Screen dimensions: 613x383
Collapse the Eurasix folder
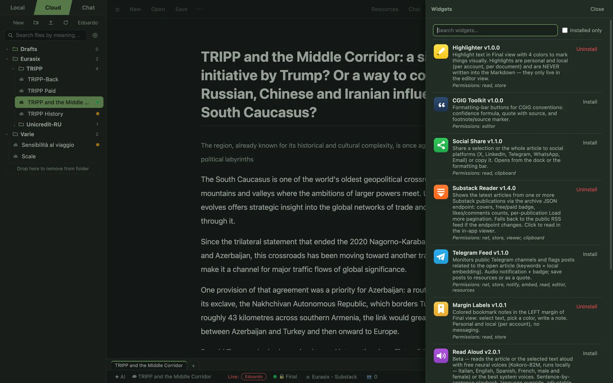coord(7,59)
